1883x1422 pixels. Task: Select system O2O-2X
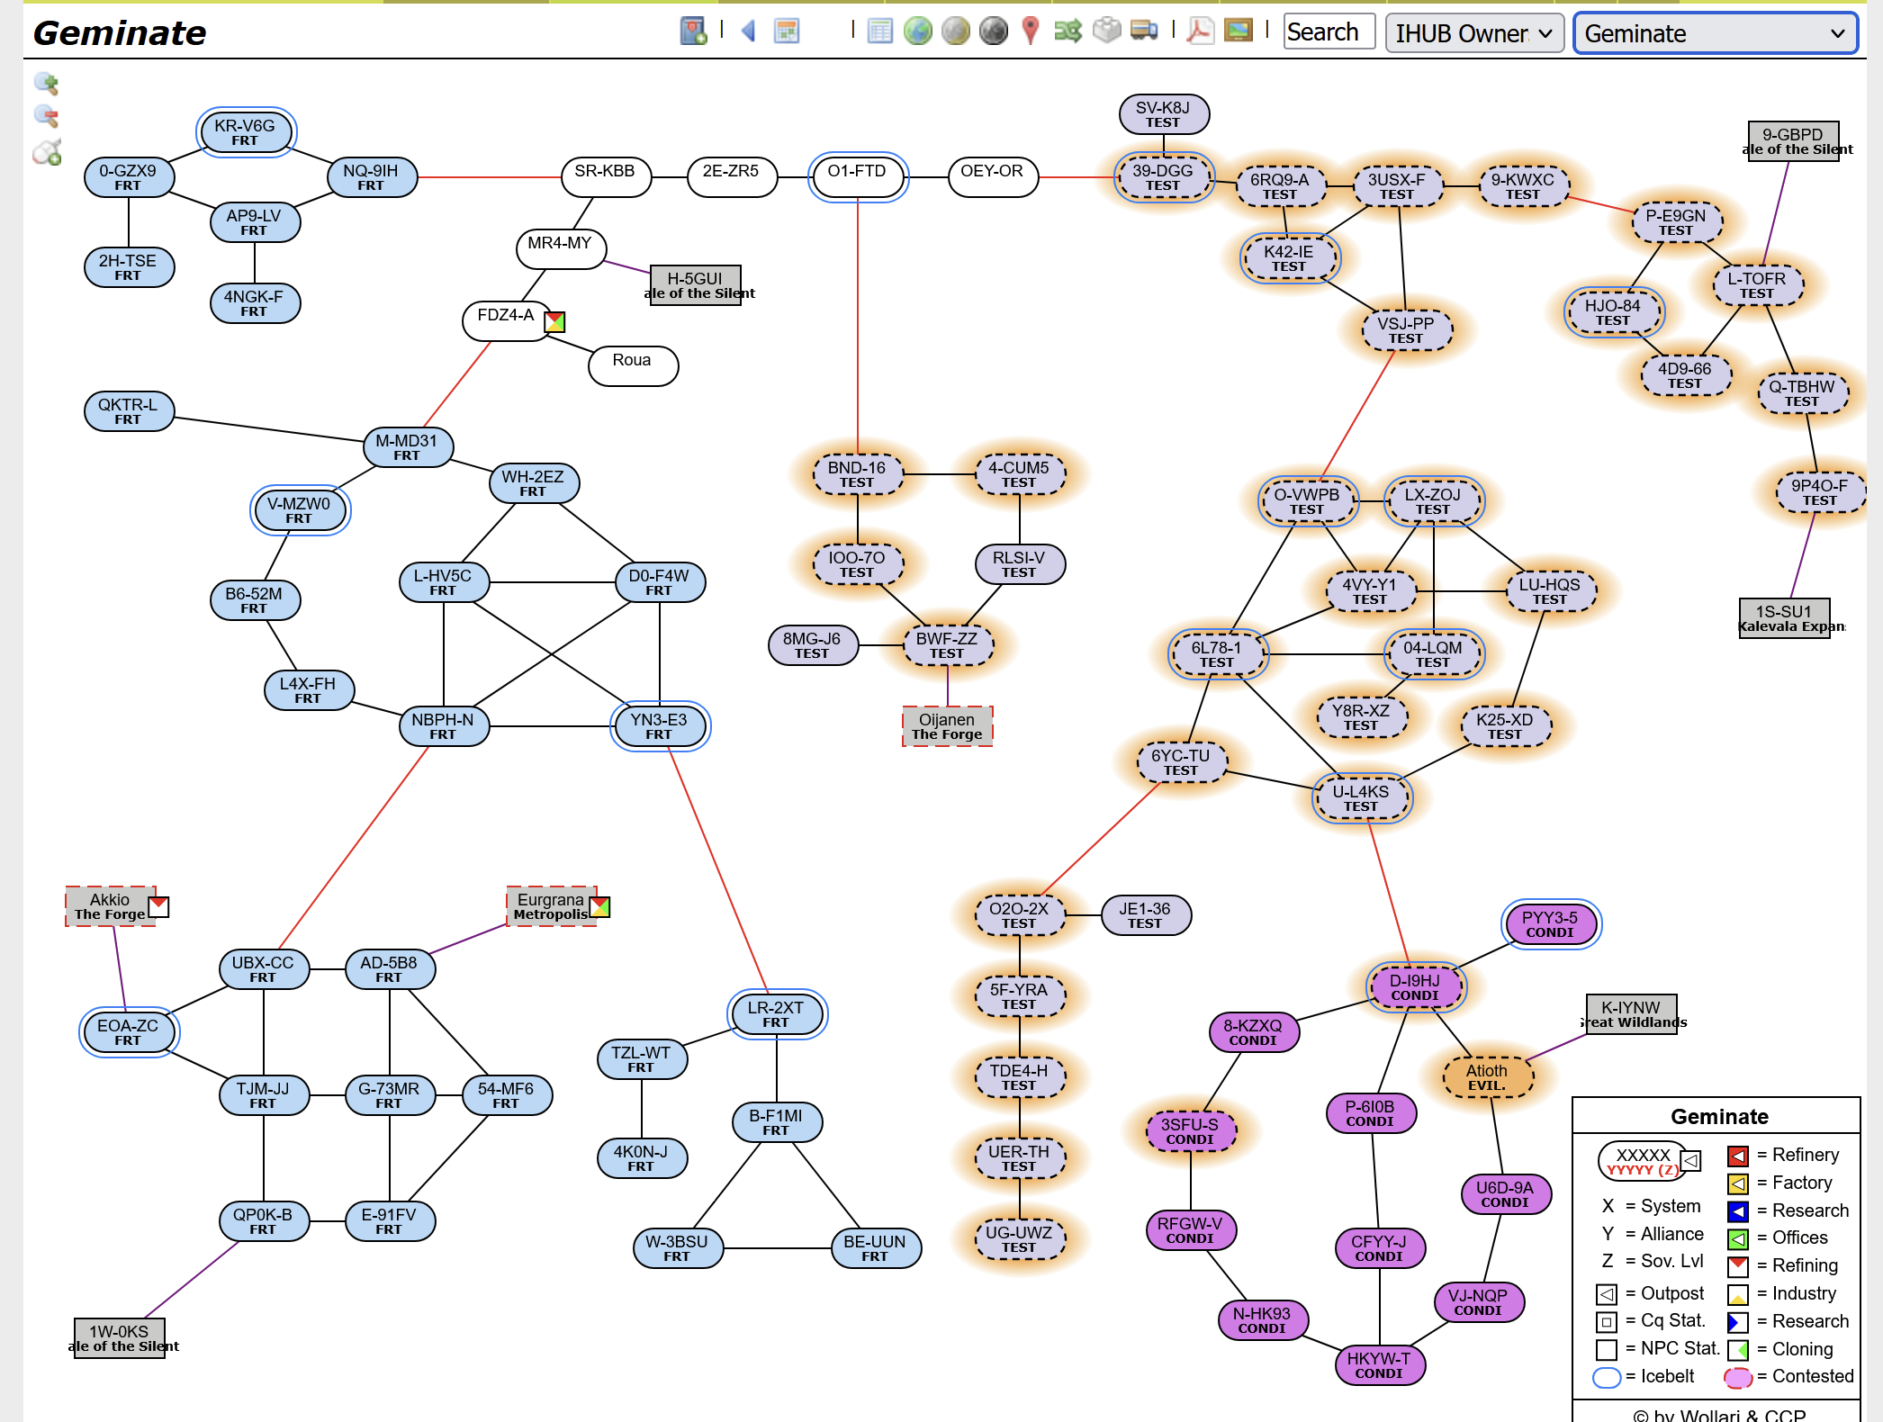coord(1020,915)
